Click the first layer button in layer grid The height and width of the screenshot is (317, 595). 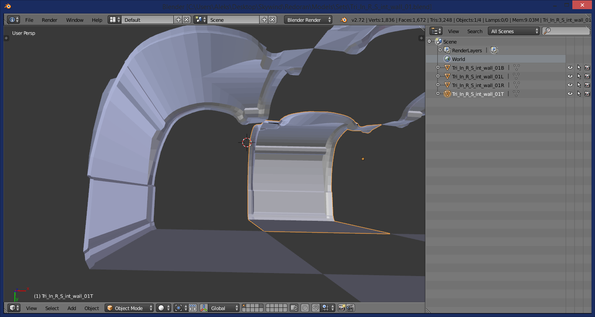(244, 306)
